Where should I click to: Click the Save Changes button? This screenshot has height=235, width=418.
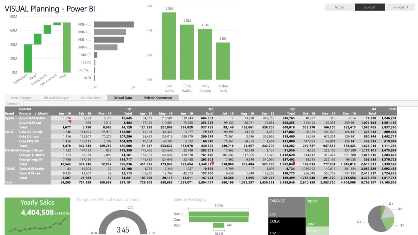coord(21,98)
